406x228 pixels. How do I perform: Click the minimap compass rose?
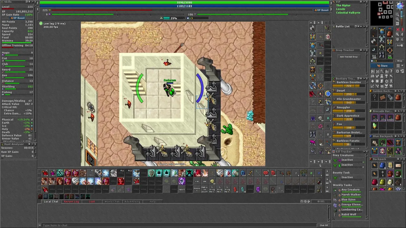(x=400, y=5)
